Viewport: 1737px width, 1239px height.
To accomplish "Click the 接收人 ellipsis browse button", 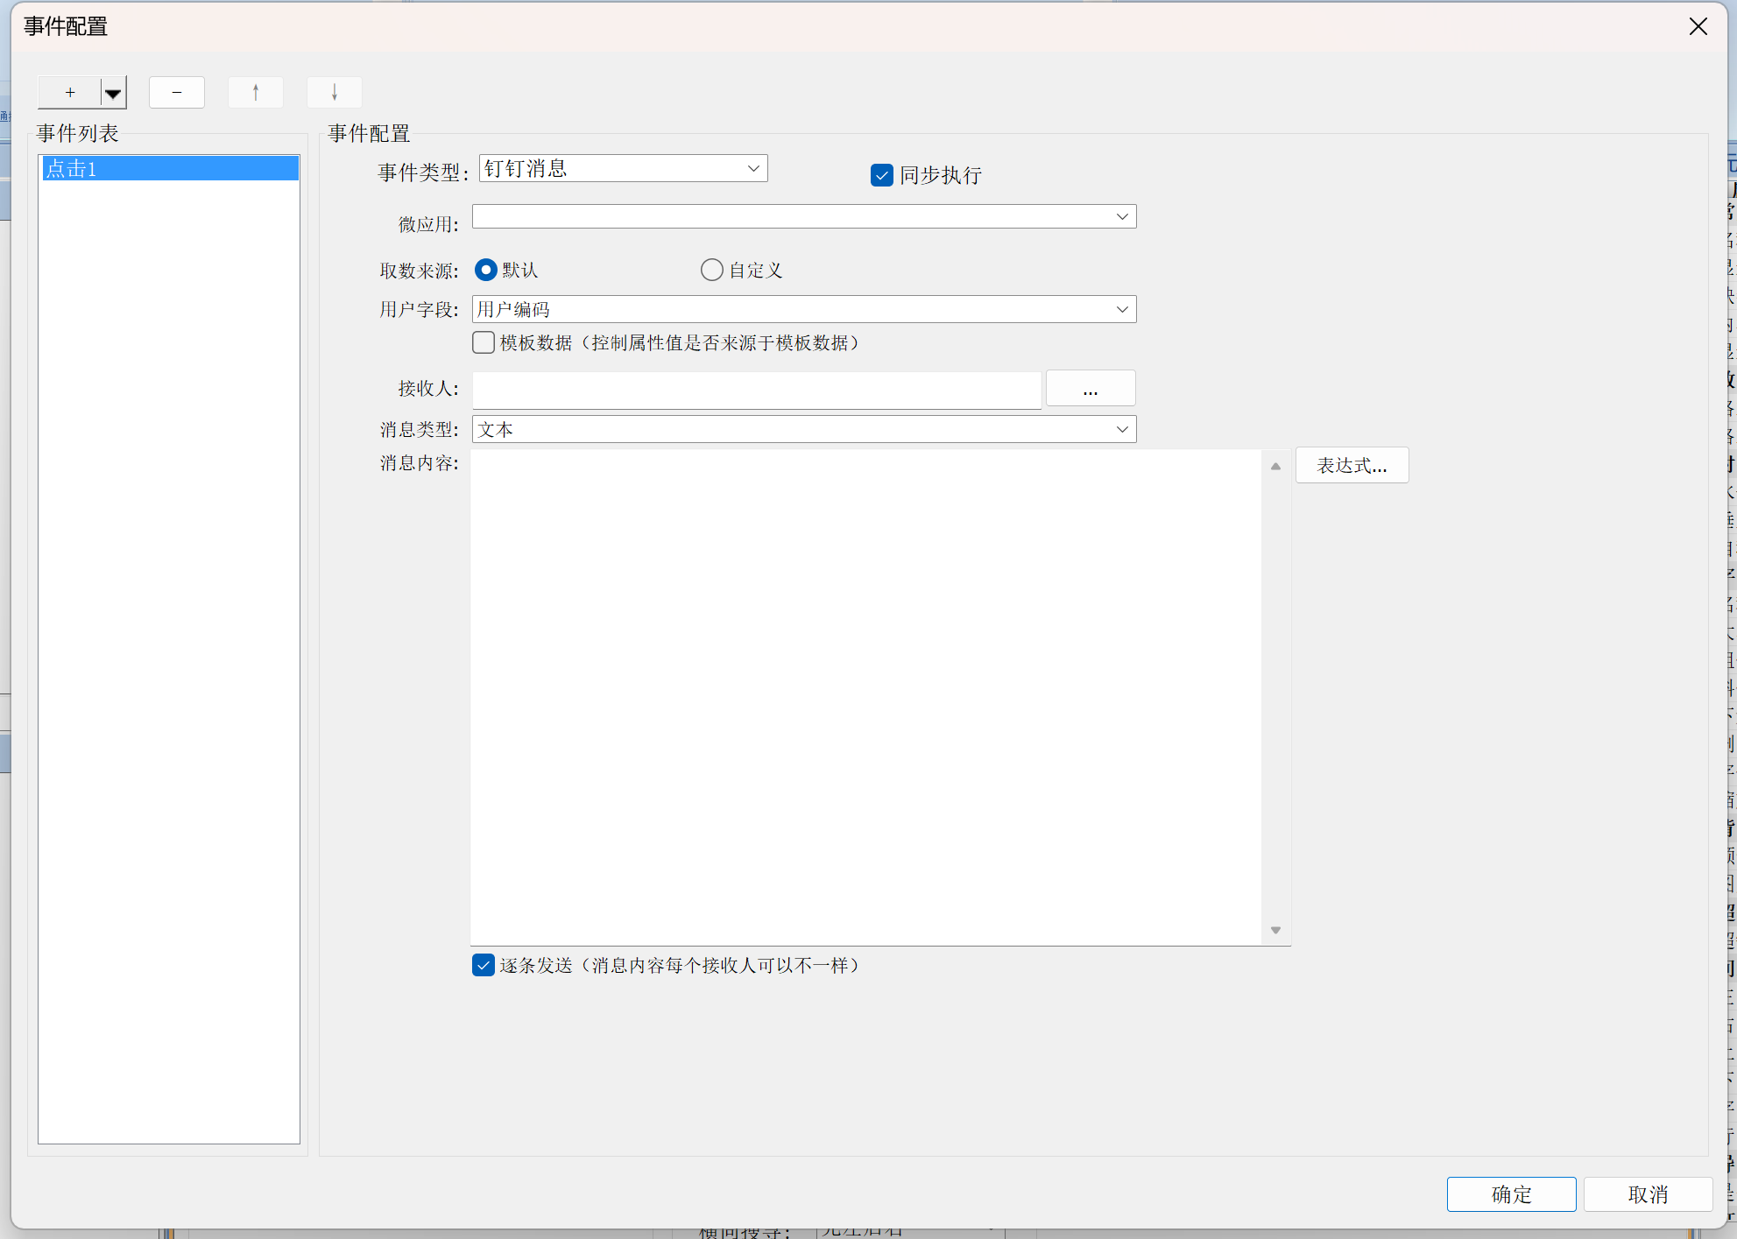I will tap(1090, 389).
